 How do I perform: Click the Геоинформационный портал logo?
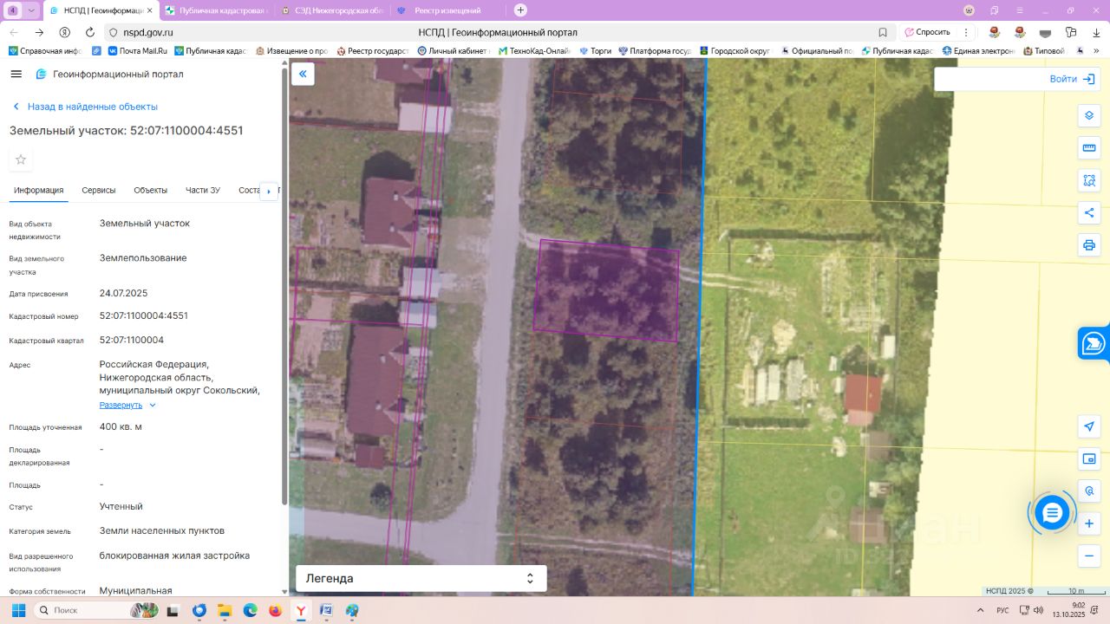[109, 75]
